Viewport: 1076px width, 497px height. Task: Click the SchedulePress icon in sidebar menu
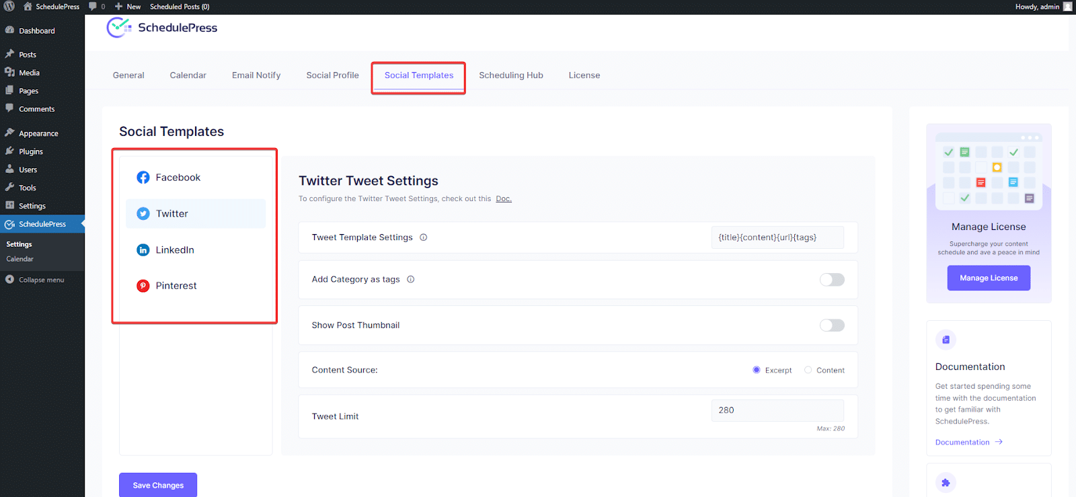tap(9, 224)
